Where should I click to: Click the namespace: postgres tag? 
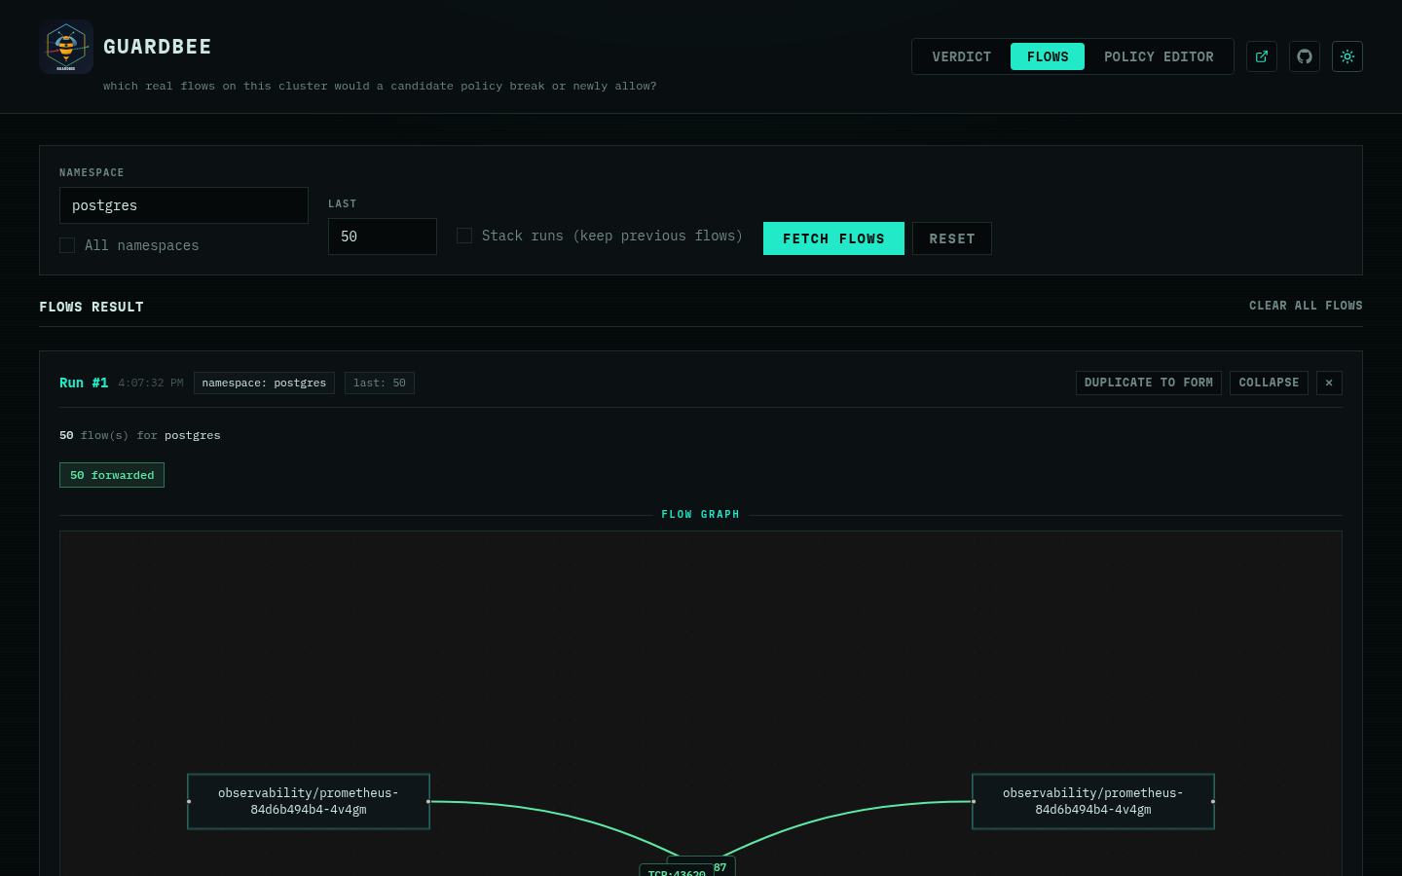[264, 383]
